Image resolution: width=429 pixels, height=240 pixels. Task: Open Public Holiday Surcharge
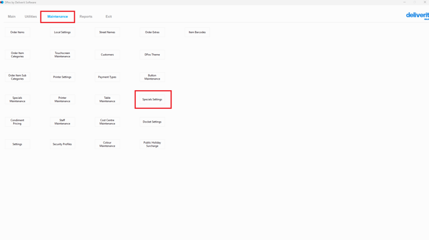152,144
